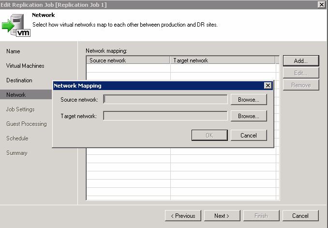Go to the Virtual Machines step
This screenshot has height=228, width=328.
[25, 66]
